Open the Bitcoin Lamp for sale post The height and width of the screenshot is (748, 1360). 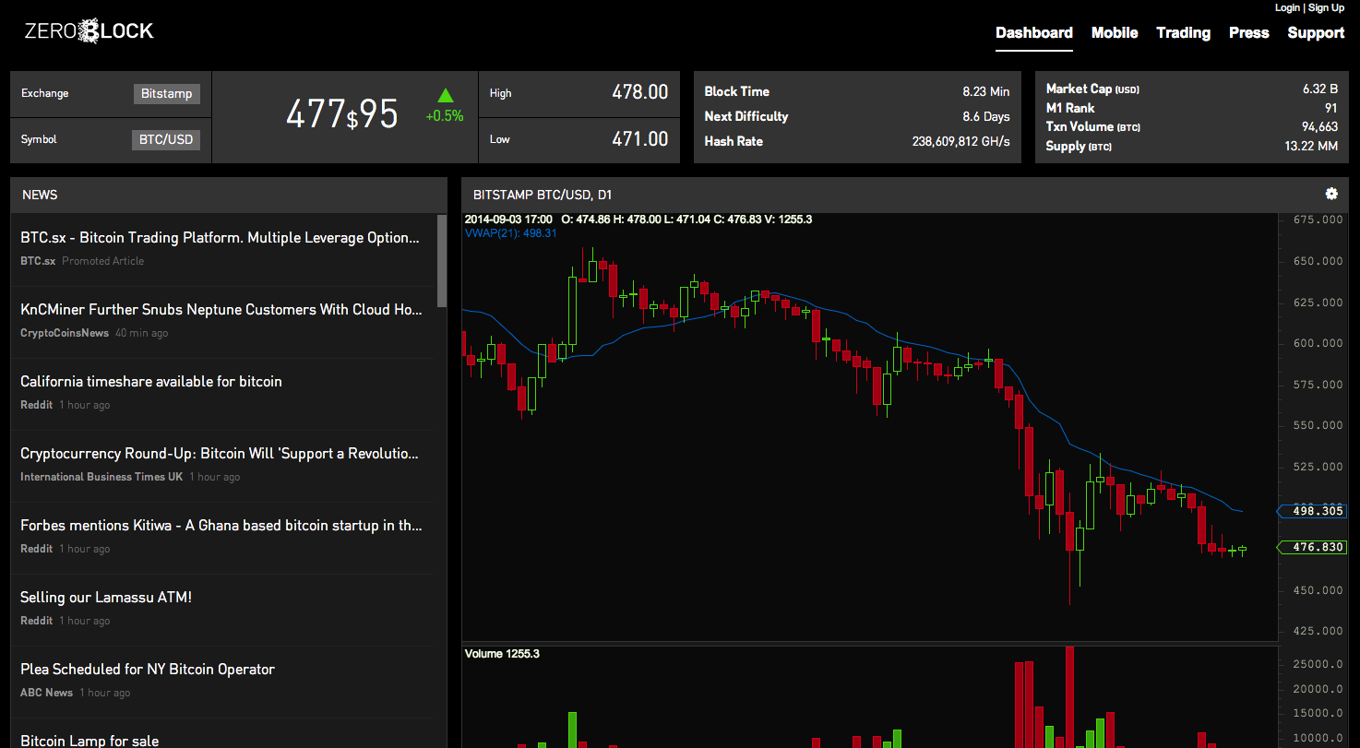tap(89, 741)
